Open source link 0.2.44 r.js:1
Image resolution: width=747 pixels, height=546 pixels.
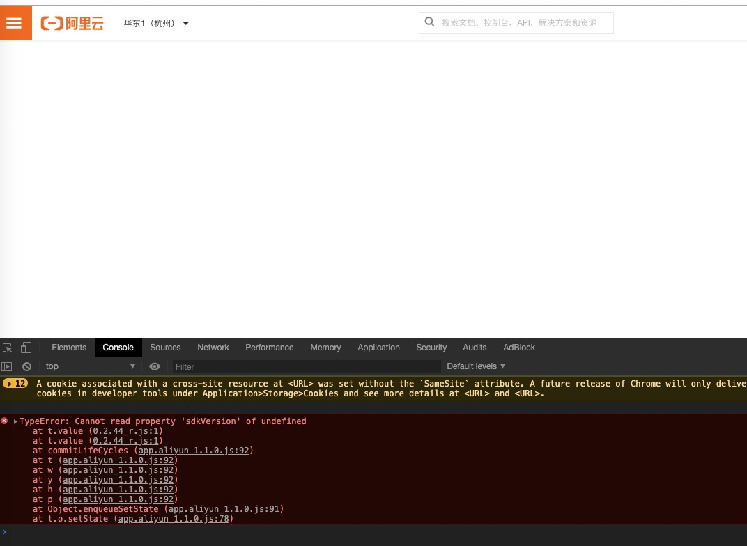[x=125, y=431]
